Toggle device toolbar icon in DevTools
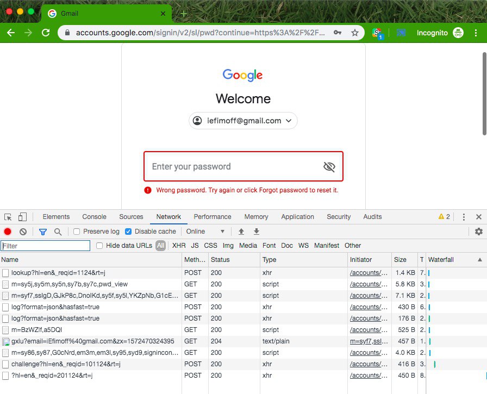The height and width of the screenshot is (394, 487). [x=22, y=217]
